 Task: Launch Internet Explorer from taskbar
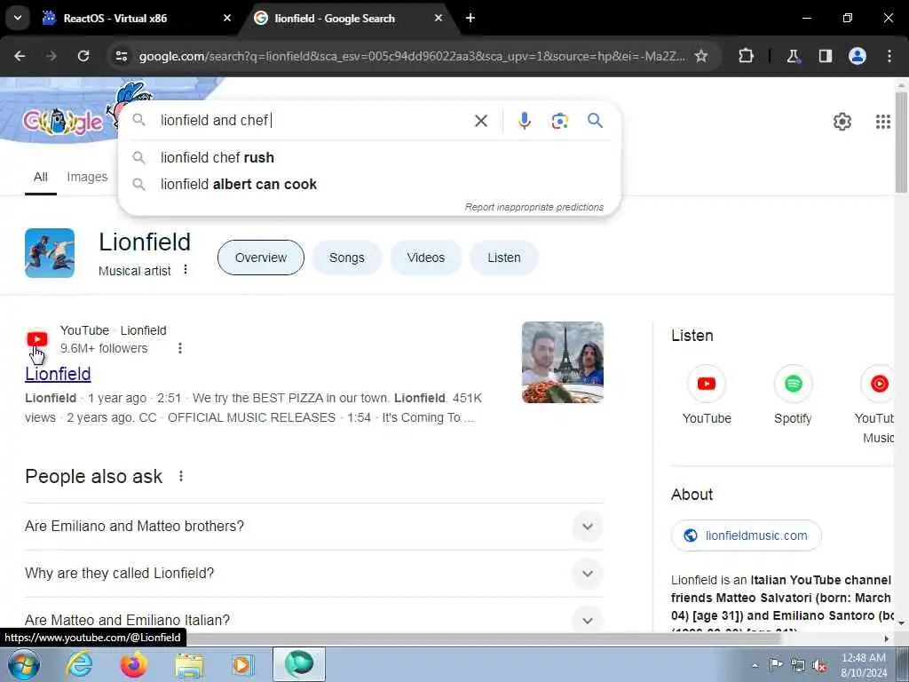79,664
